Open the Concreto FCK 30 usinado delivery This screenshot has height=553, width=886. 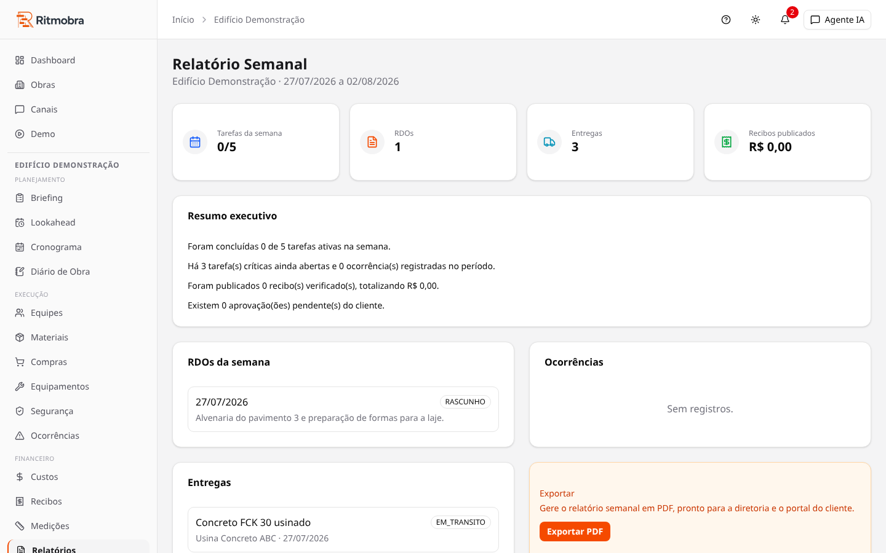343,530
